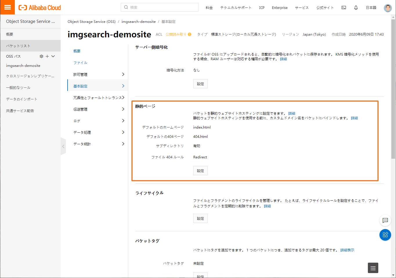Open 詳細 link in encryption description

(283, 59)
